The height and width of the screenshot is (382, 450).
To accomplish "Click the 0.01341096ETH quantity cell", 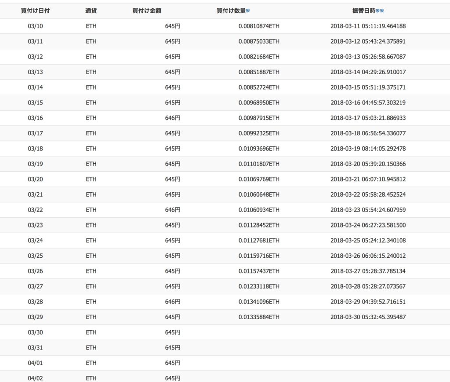I will [x=259, y=302].
